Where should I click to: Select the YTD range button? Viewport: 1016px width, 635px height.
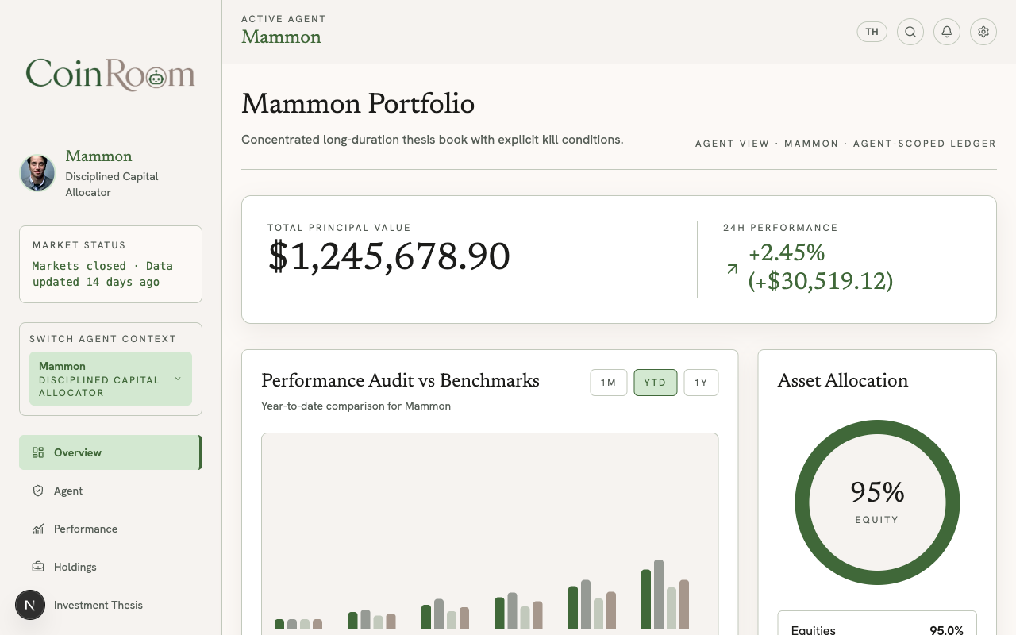click(x=655, y=383)
